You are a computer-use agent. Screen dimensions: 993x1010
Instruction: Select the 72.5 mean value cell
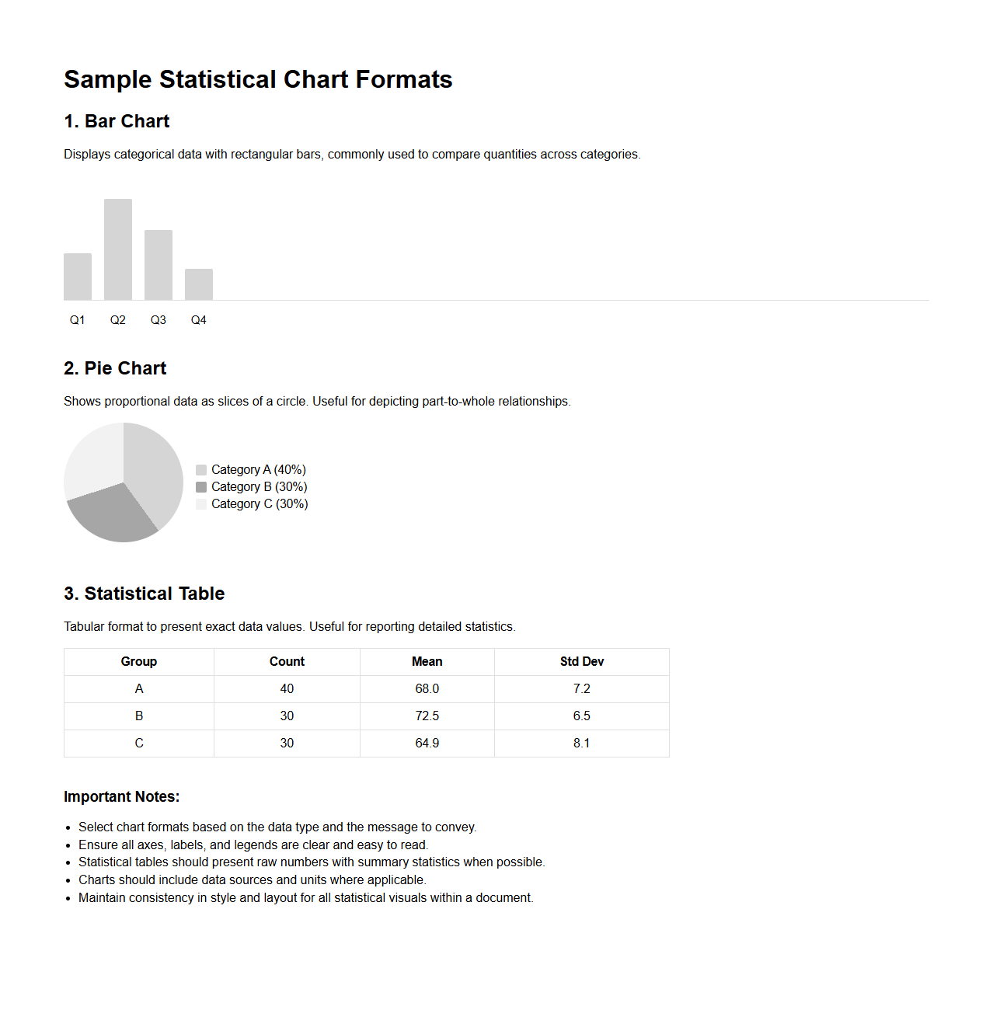click(427, 716)
